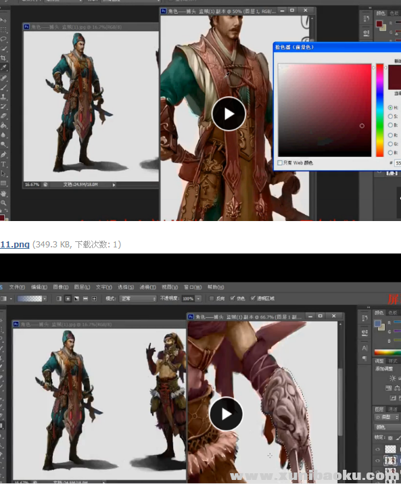The width and height of the screenshot is (401, 484).
Task: Open the Paragraph panel icon below the A| icon
Action: [364, 358]
